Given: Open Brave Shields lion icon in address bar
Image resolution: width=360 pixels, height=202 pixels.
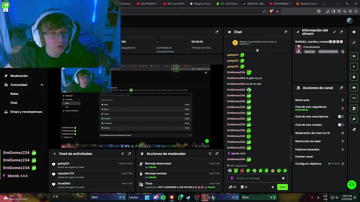Looking at the screenshot, I should click(271, 11).
